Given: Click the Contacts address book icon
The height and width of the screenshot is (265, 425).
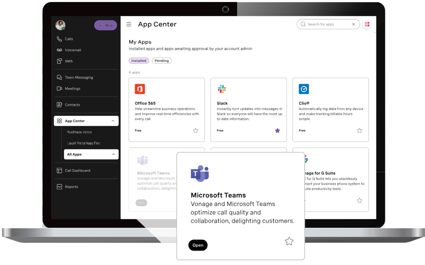Looking at the screenshot, I should (59, 105).
